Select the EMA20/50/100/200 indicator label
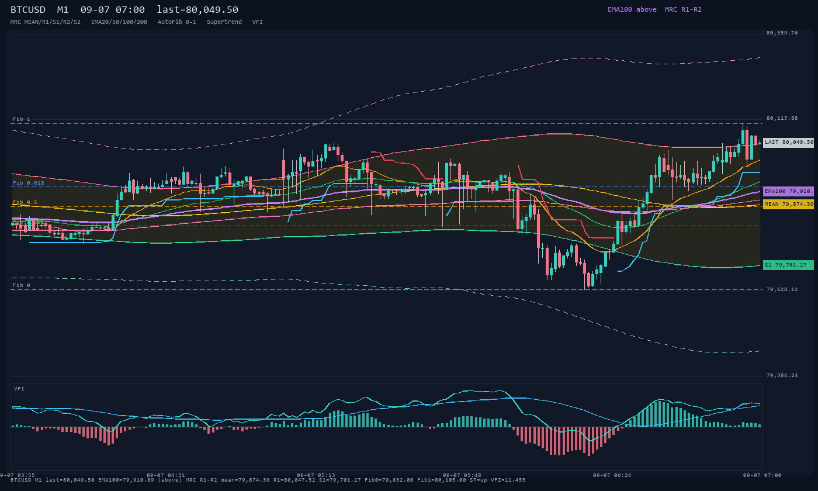Viewport: 818px width, 491px height. [x=119, y=22]
